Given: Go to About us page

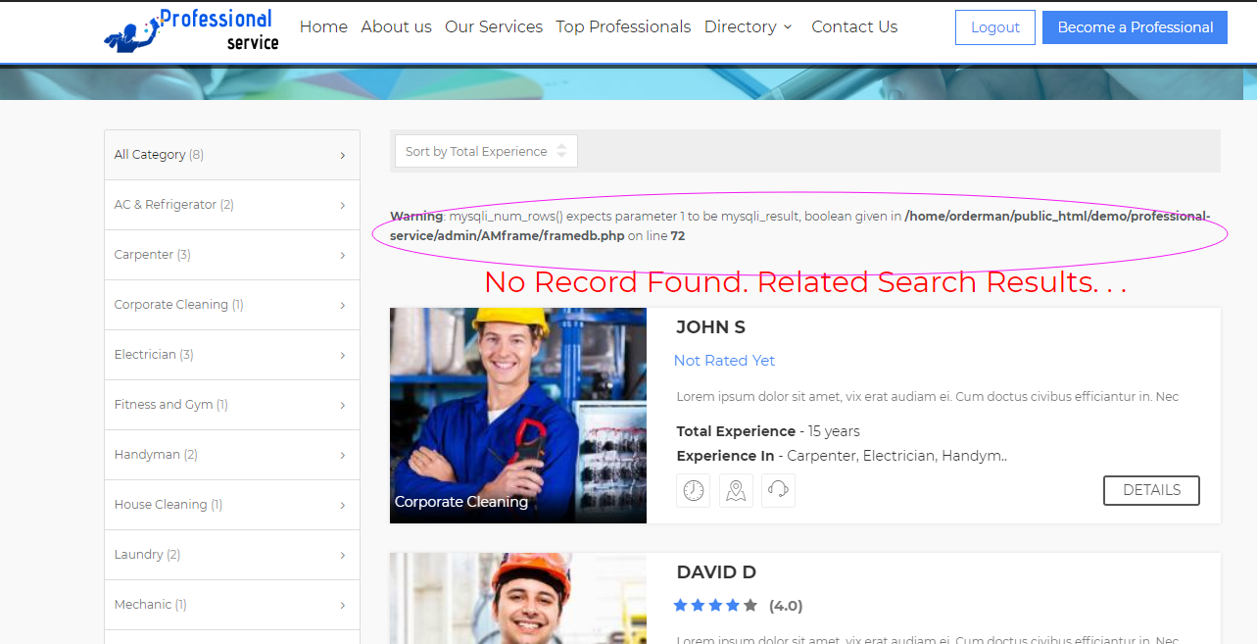Looking at the screenshot, I should [396, 26].
